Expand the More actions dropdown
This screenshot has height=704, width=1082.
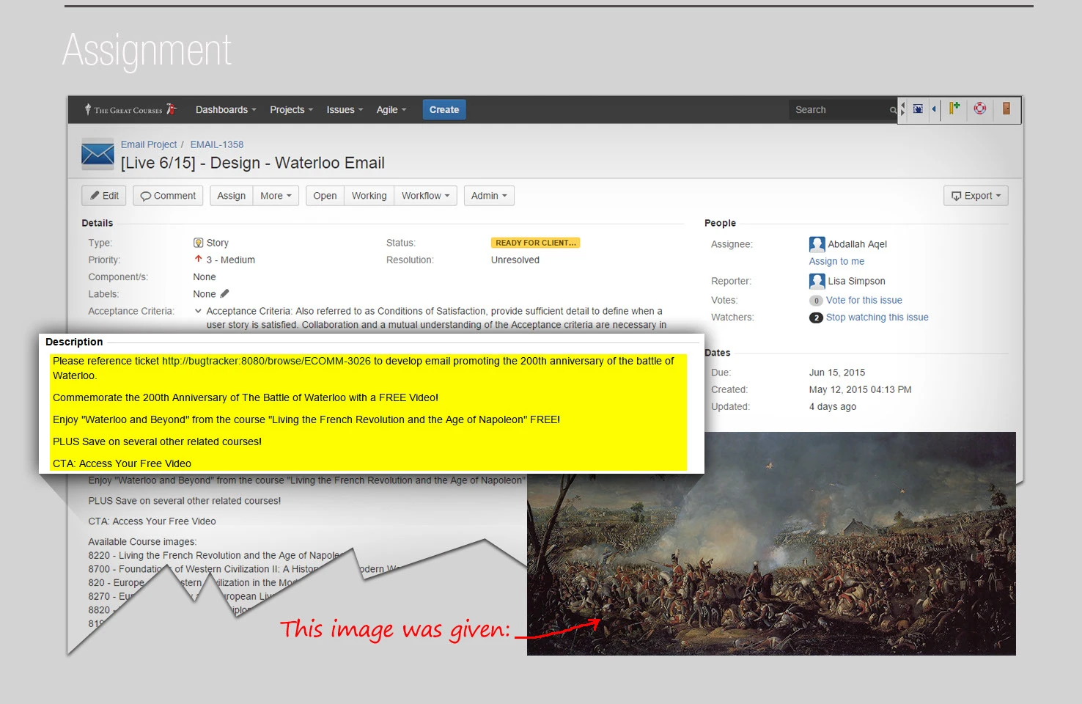tap(276, 196)
